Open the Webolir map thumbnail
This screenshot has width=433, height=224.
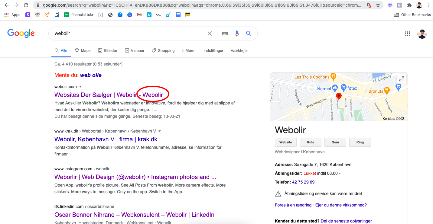[339, 97]
